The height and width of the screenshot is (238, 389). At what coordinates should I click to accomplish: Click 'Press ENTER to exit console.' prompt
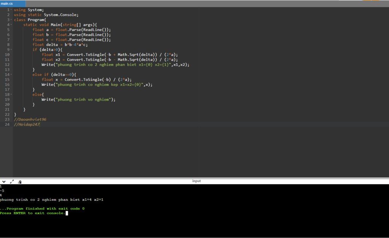(x=33, y=213)
